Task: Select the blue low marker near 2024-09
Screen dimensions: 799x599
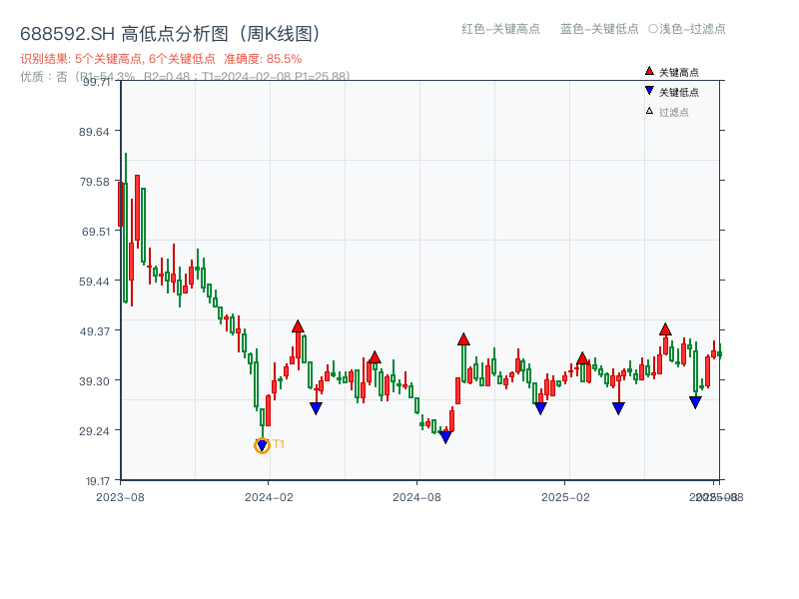Action: click(x=445, y=435)
